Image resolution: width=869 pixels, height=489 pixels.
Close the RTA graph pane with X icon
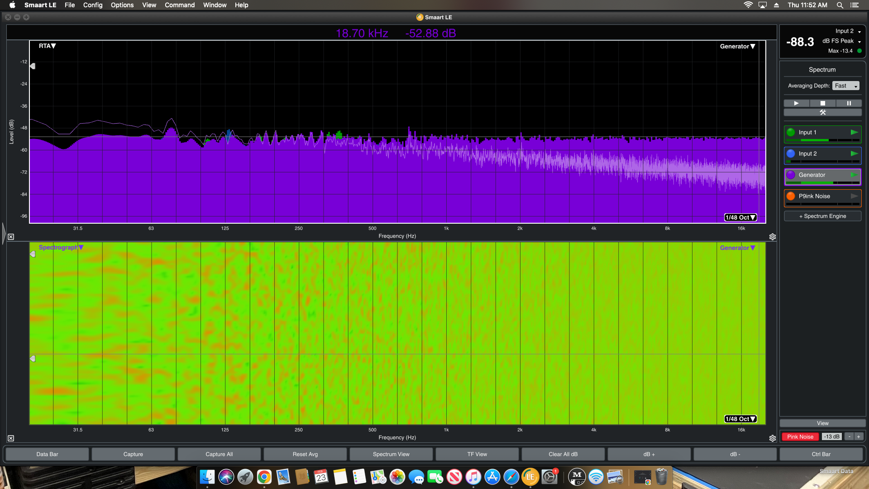coord(11,237)
